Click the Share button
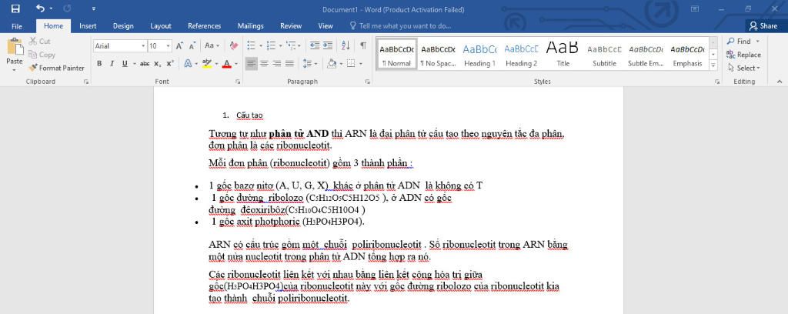 (x=763, y=25)
